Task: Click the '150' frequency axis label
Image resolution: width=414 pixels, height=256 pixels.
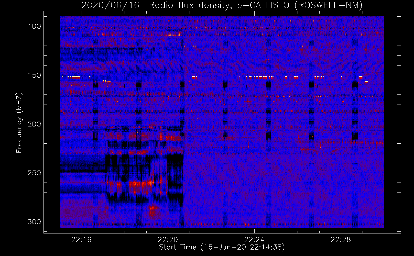Action: coord(34,75)
